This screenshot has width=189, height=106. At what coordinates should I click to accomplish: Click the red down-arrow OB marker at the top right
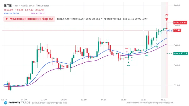tap(167, 19)
